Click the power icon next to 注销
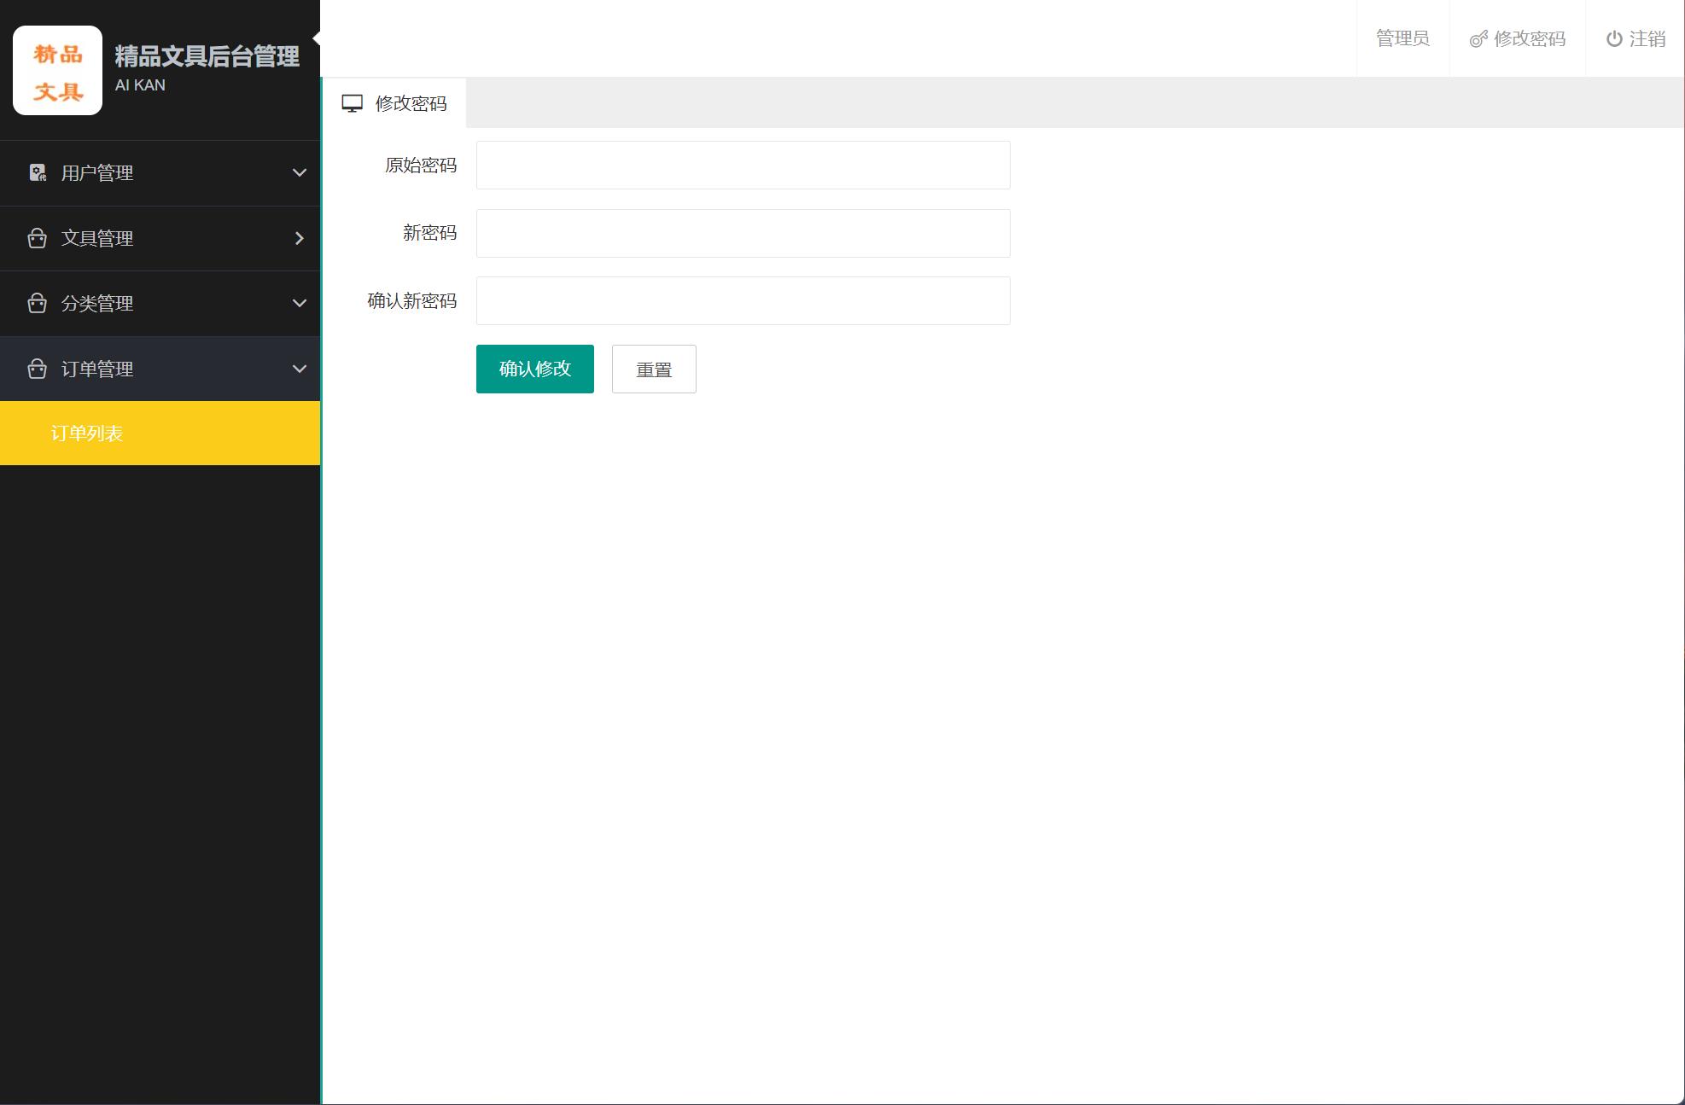The height and width of the screenshot is (1105, 1685). point(1612,38)
